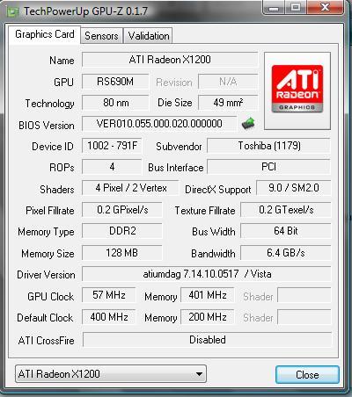Click the Name field showing ATI Radeon X1200

pos(170,60)
